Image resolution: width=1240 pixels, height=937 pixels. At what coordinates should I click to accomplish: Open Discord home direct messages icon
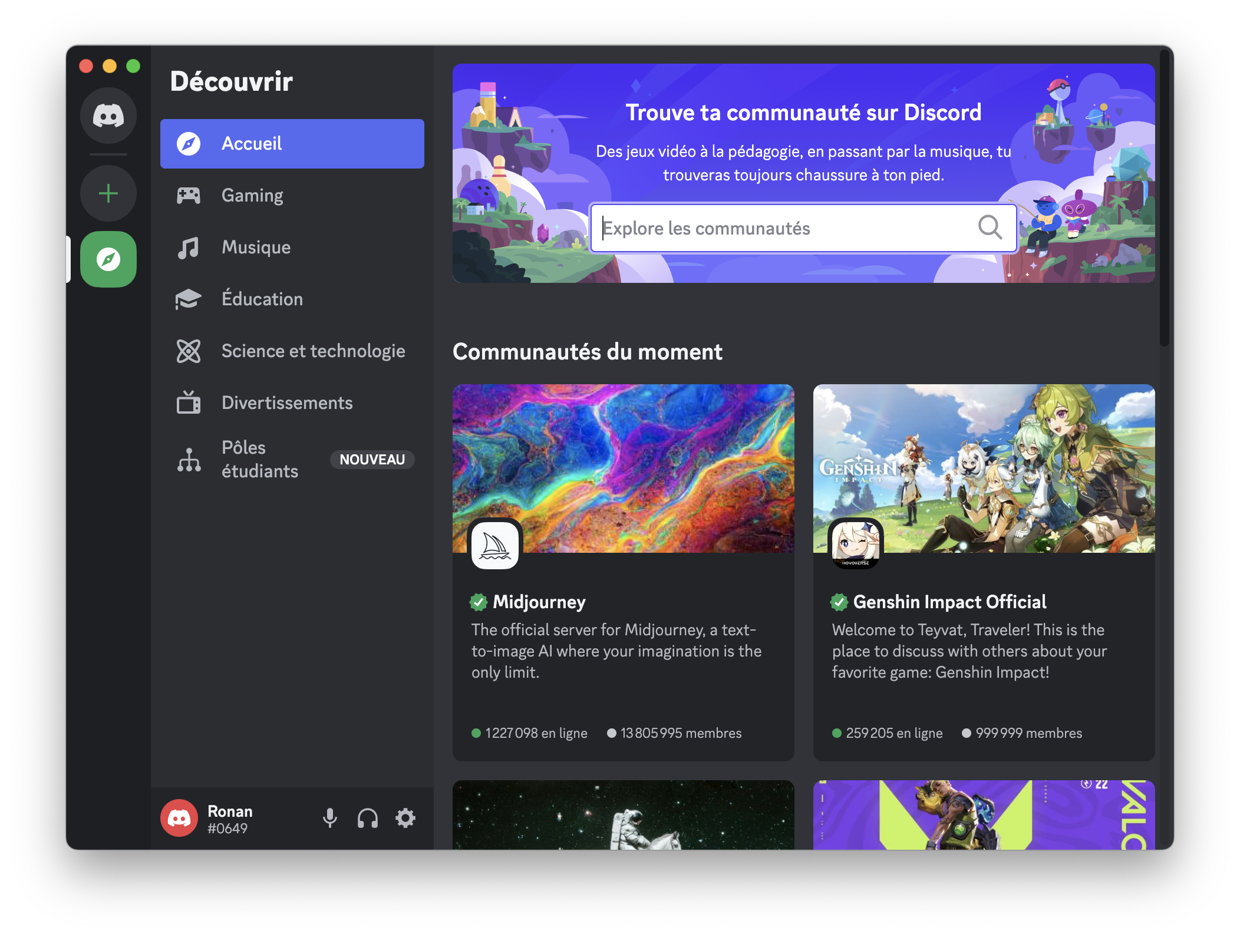point(108,116)
